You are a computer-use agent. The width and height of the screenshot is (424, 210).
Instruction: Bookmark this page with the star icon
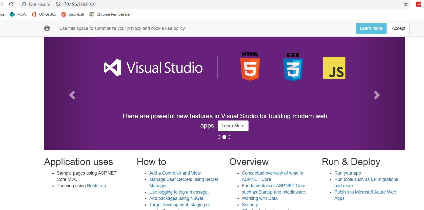pos(406,4)
